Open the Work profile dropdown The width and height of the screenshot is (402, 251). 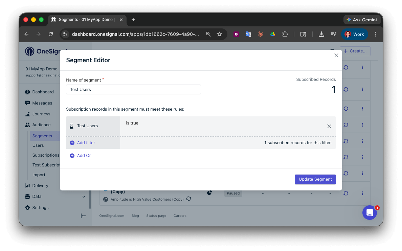pyautogui.click(x=355, y=34)
